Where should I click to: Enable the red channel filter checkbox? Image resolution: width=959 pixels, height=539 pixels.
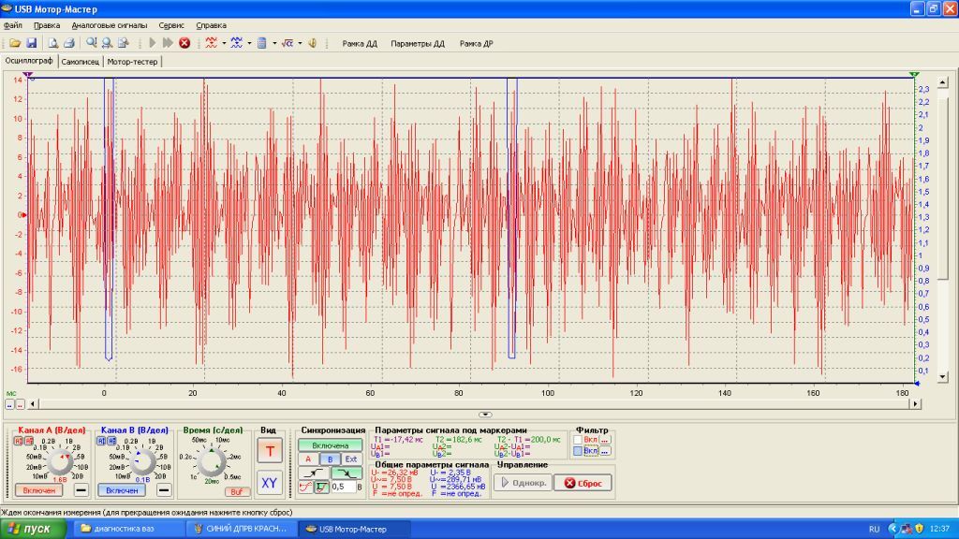577,440
